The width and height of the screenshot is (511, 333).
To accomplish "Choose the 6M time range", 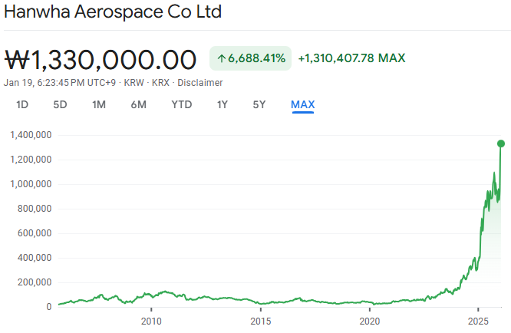I will 138,104.
